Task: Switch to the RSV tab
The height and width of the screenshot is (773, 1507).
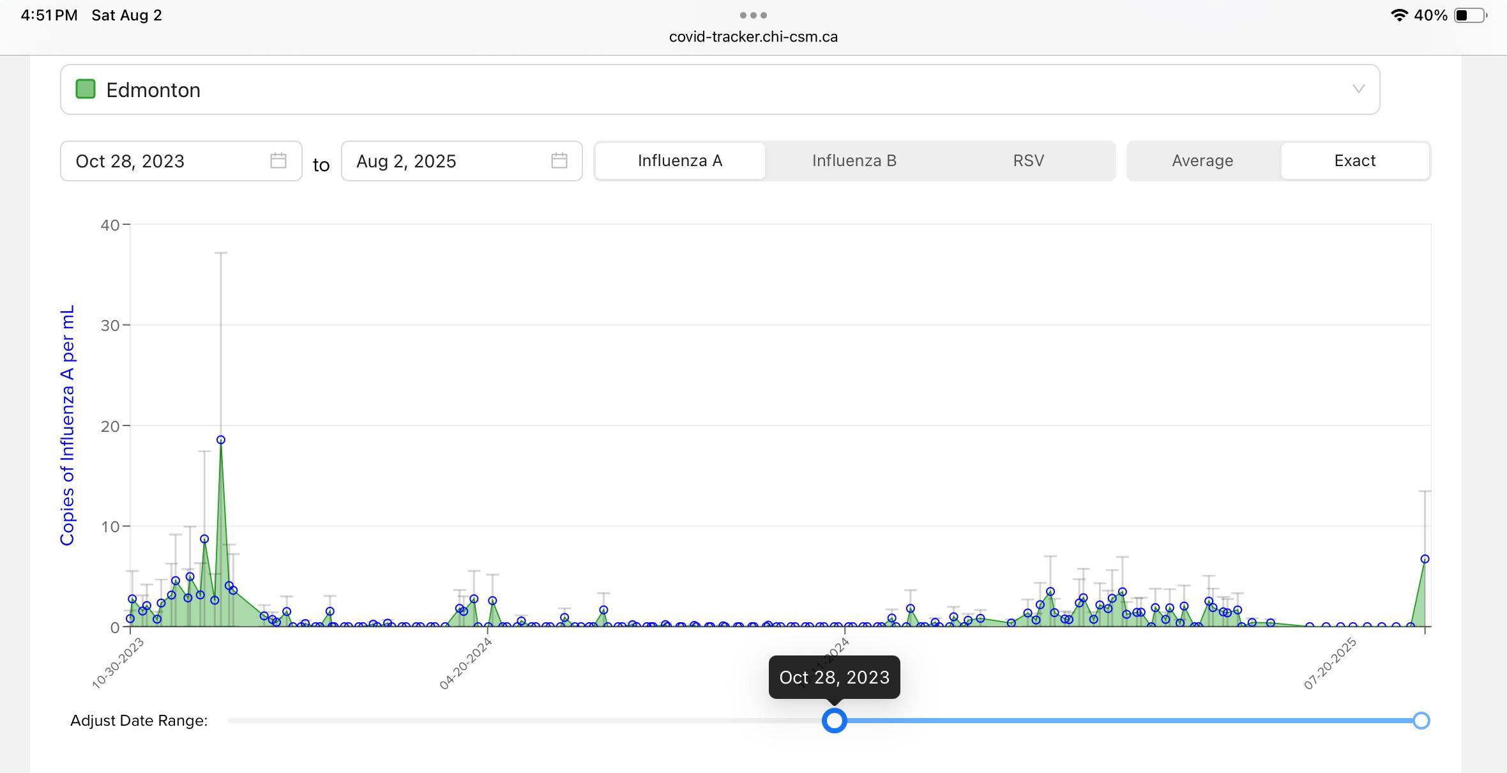Action: (1028, 161)
